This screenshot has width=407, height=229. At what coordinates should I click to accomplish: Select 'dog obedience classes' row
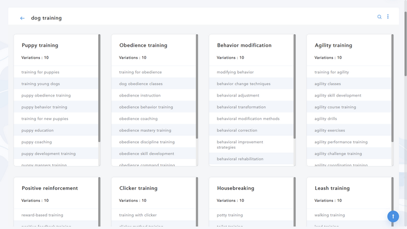coord(154,84)
